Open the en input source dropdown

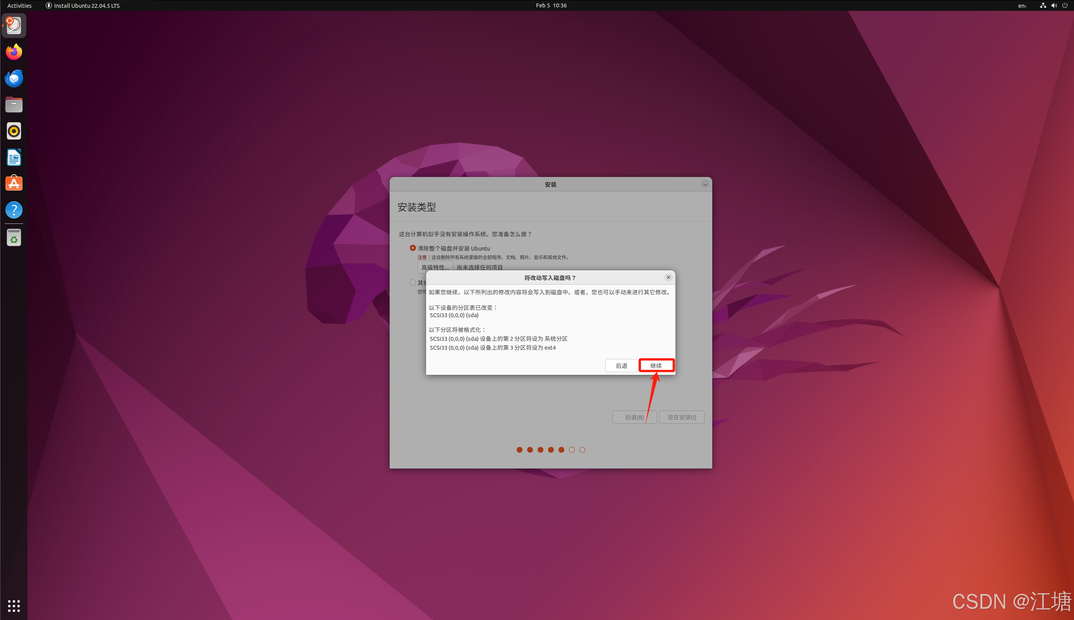(x=1022, y=5)
